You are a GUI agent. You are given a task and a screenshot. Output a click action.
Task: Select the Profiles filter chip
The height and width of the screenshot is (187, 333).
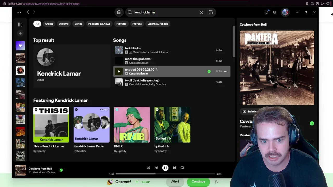tap(137, 24)
